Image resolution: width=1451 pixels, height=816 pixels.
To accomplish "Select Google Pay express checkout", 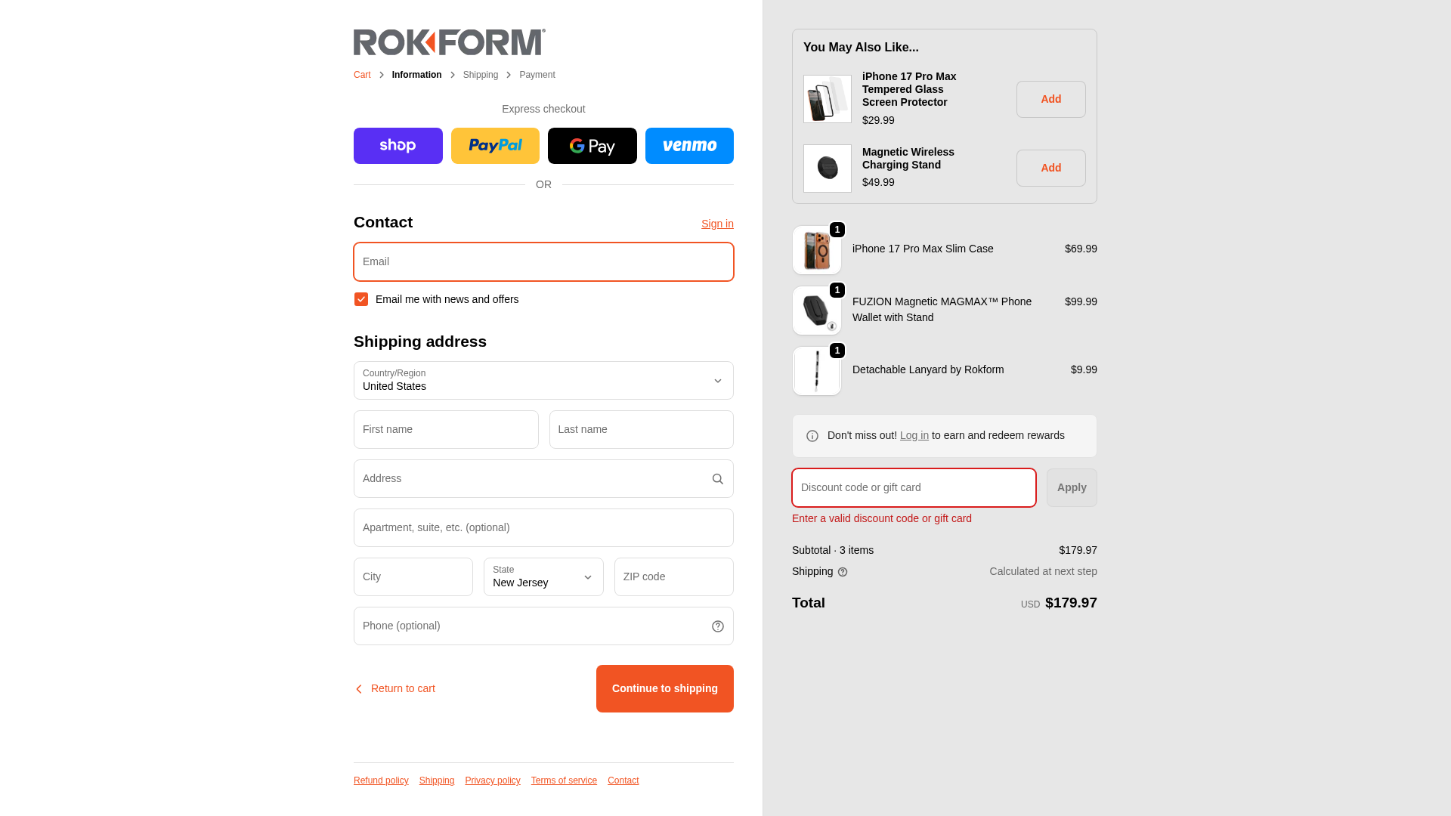I will (592, 146).
